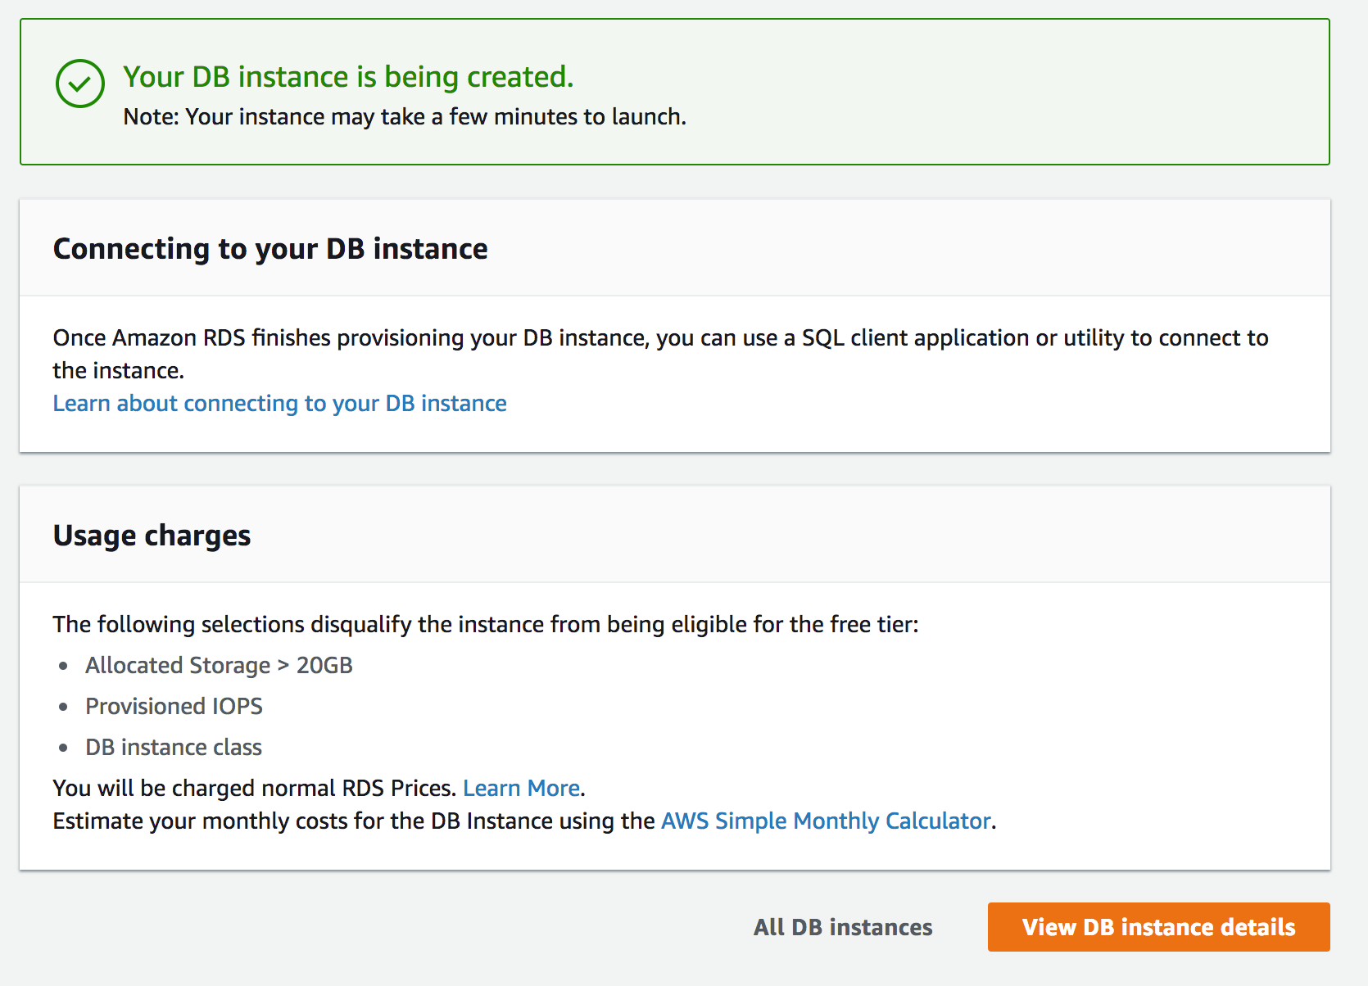
Task: Select the 'Provisioned IOPS' list item
Action: click(174, 707)
